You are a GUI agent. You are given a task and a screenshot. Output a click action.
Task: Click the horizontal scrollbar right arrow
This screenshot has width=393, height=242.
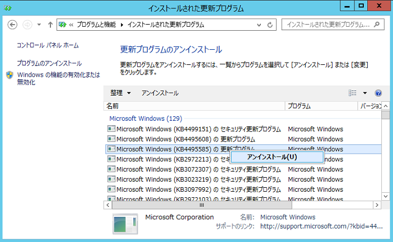[377, 205]
